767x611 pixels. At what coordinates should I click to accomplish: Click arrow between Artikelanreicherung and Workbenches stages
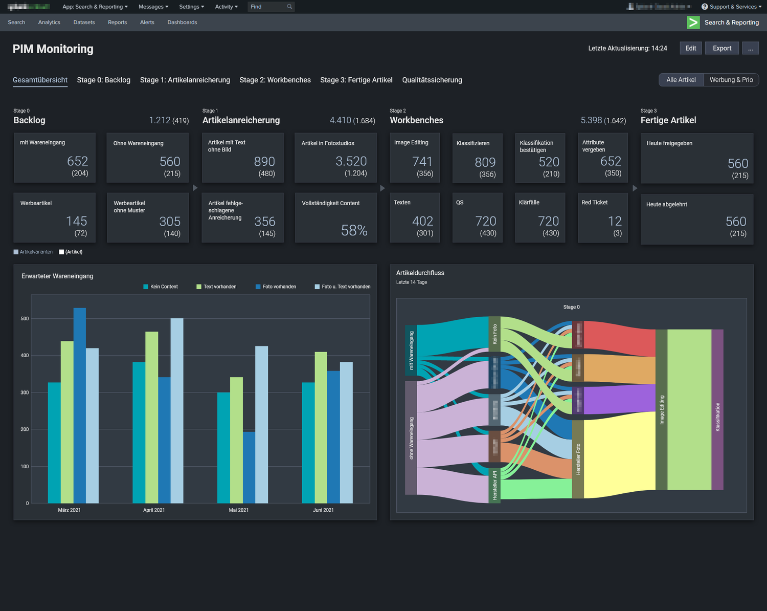[x=382, y=188]
